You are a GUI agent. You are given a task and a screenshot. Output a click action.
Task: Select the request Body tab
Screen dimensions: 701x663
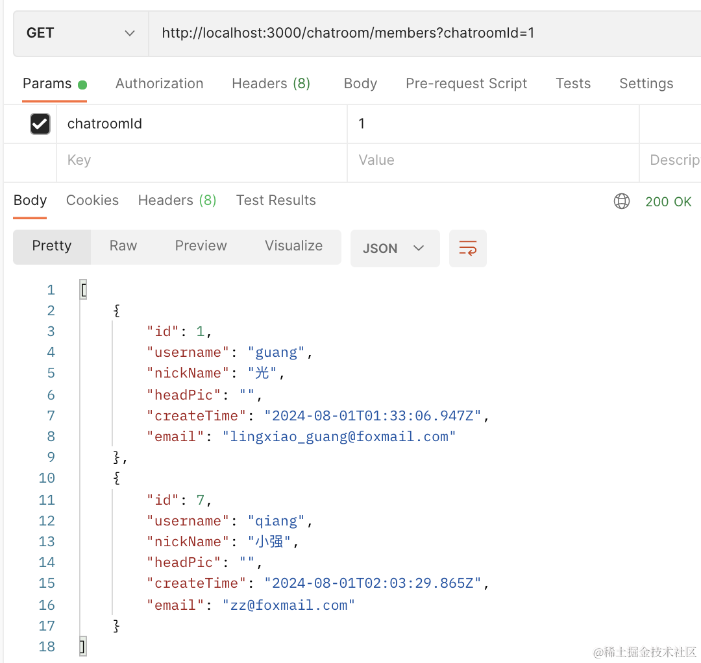(x=360, y=84)
